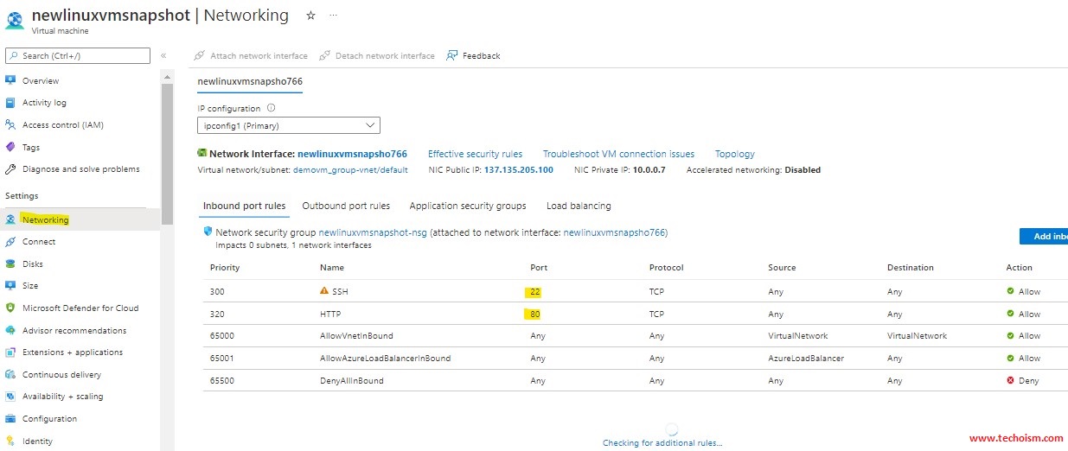Open the Topology link
1068x451 pixels.
(x=735, y=154)
